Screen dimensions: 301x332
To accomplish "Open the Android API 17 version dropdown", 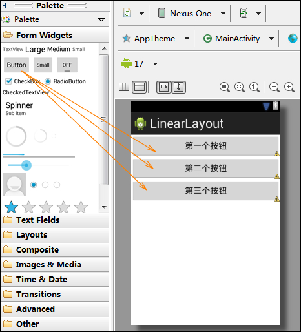I will pyautogui.click(x=140, y=63).
